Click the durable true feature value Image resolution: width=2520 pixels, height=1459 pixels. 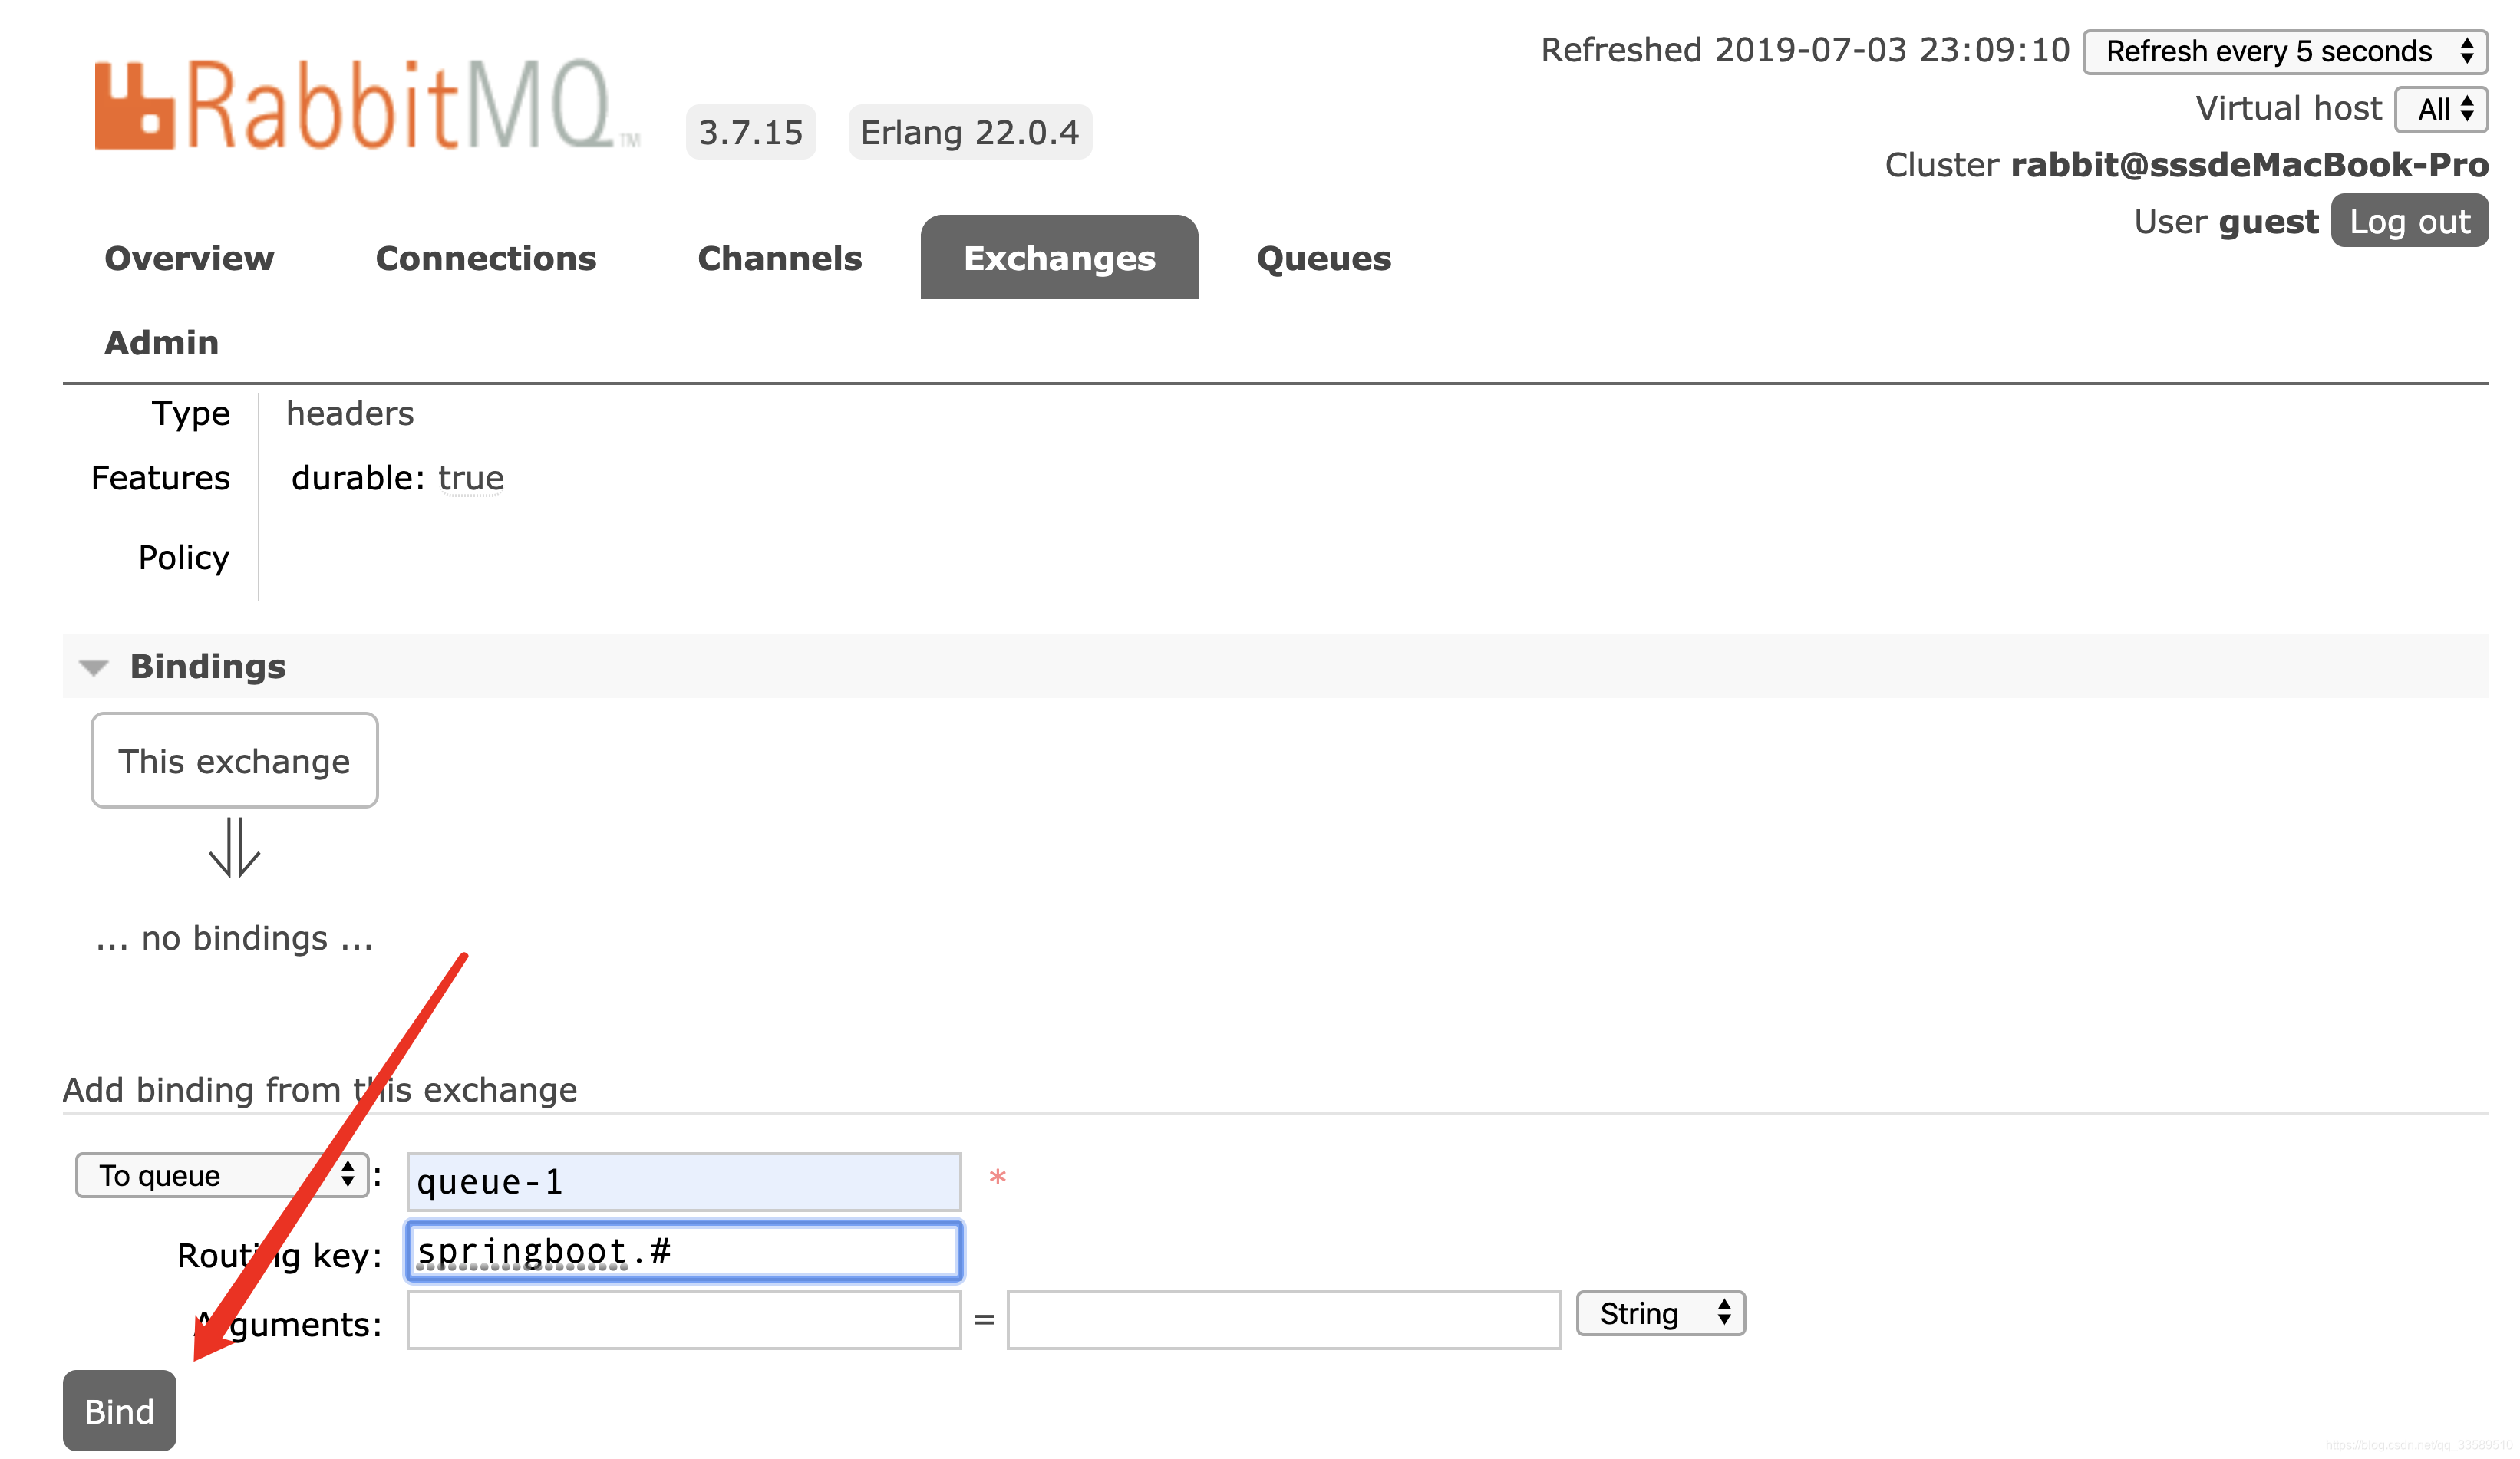(x=470, y=479)
